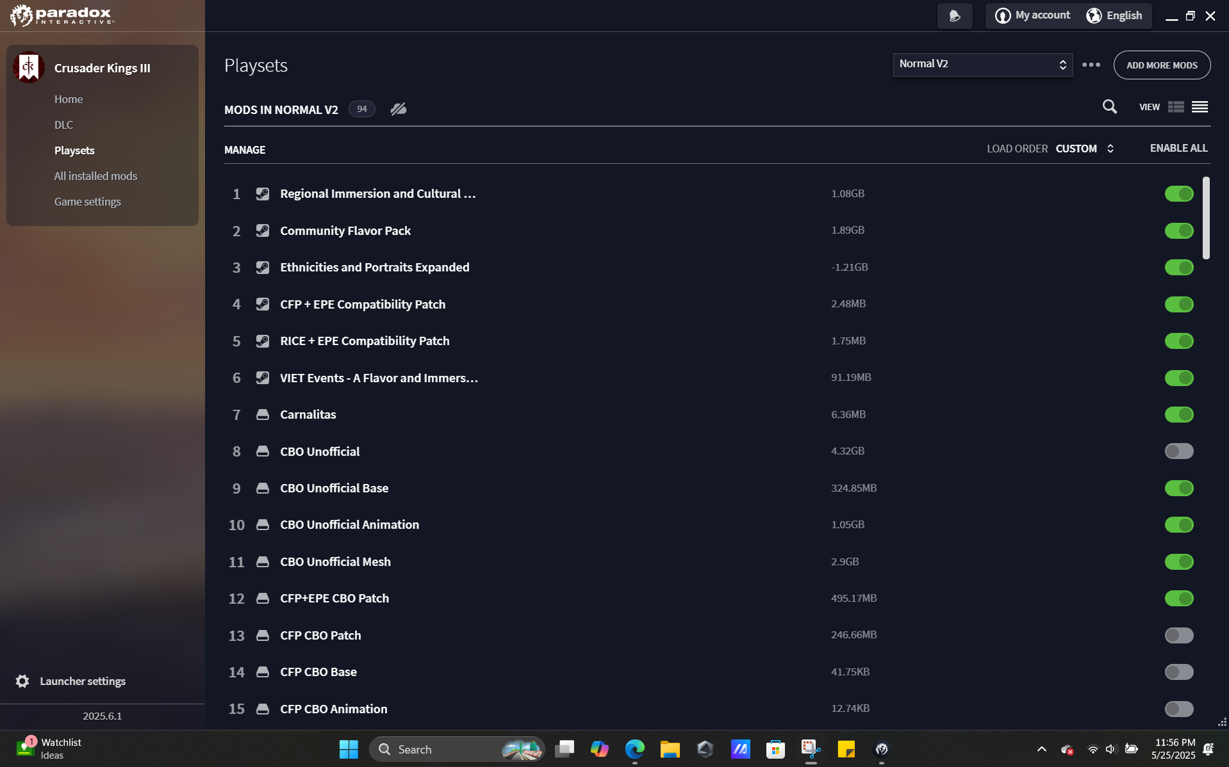Open the DLC section
This screenshot has height=767, width=1229.
(63, 125)
